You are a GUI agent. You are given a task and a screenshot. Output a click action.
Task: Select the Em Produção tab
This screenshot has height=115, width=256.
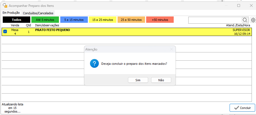(11, 13)
